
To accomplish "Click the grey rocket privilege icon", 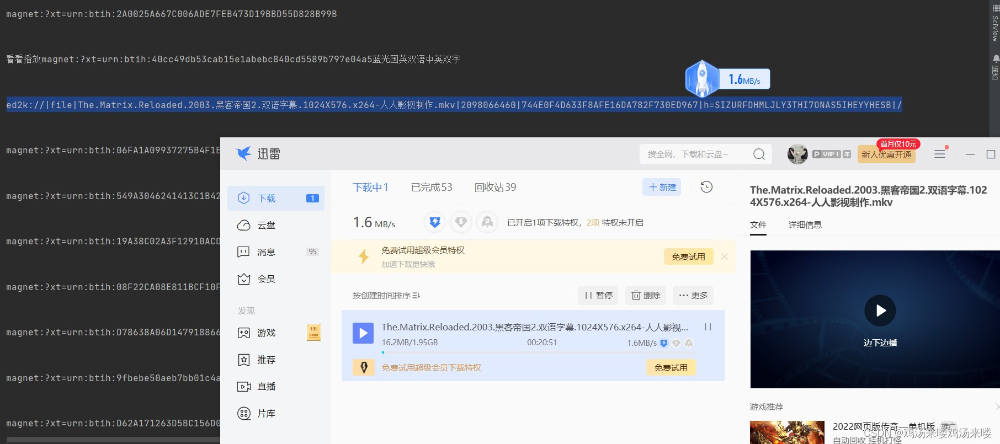I will coord(487,222).
